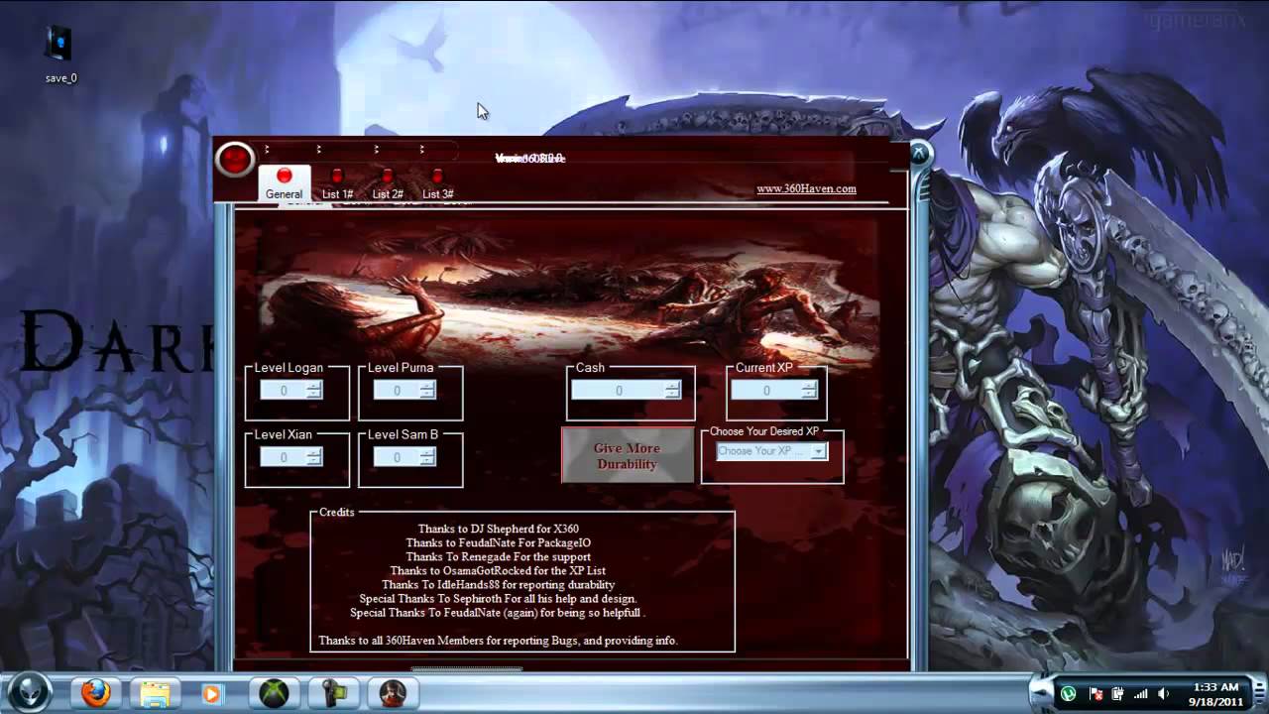Image resolution: width=1269 pixels, height=714 pixels.
Task: Open the Action Center flag icon
Action: [x=1096, y=694]
